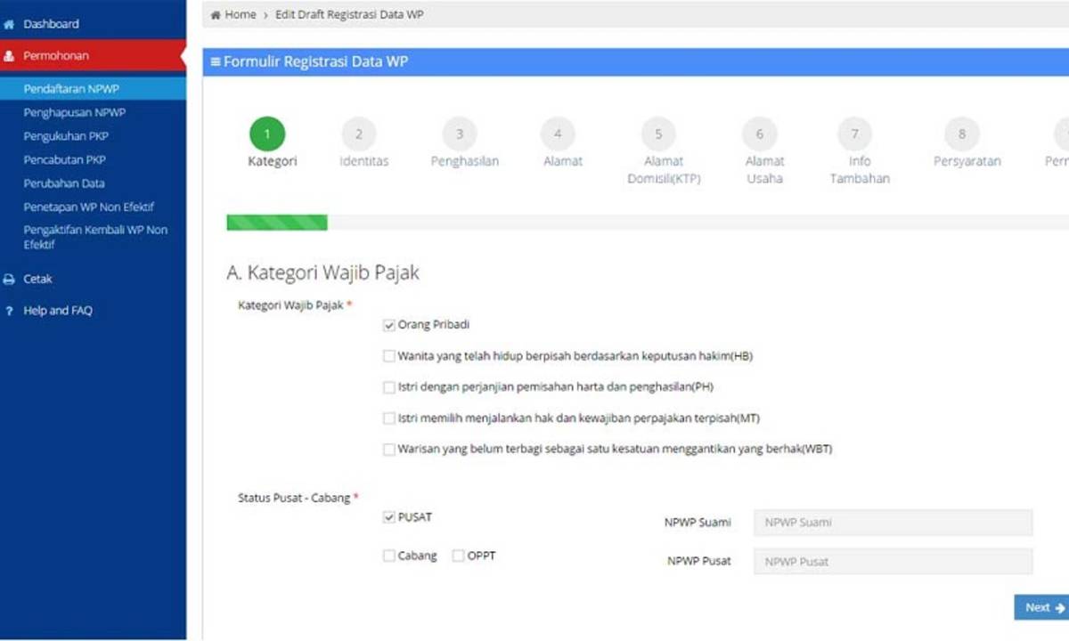Uncheck the Orang Pribadi checkbox
Viewport: 1069px width, 641px height.
389,326
